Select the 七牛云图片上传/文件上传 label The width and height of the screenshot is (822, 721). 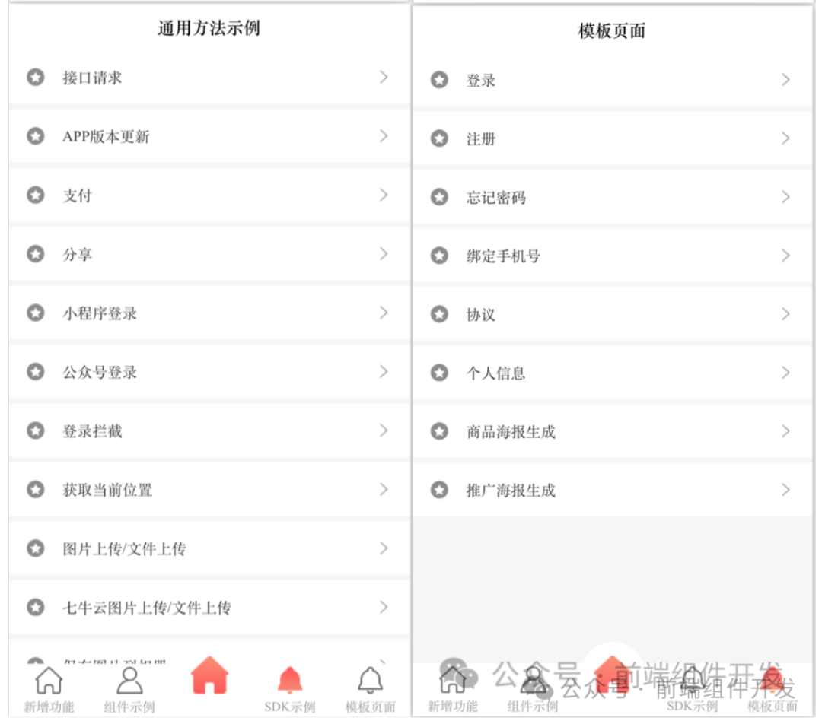147,608
